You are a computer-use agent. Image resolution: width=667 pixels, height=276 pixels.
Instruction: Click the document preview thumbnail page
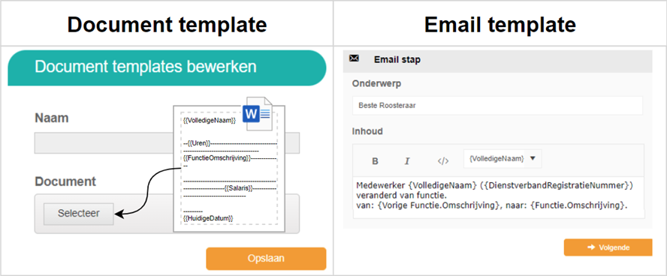click(x=229, y=169)
